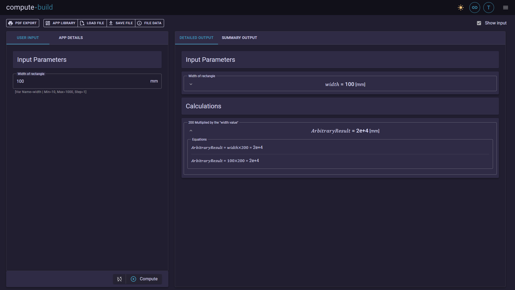This screenshot has width=515, height=290.
Task: Click the share link icon in the header
Action: point(474,8)
